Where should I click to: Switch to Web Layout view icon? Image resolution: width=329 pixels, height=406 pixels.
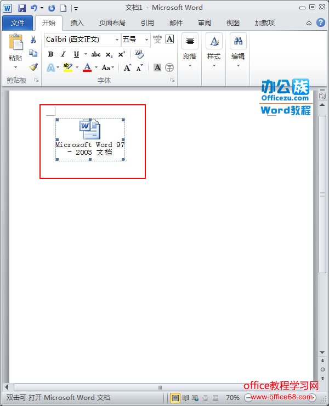[195, 398]
